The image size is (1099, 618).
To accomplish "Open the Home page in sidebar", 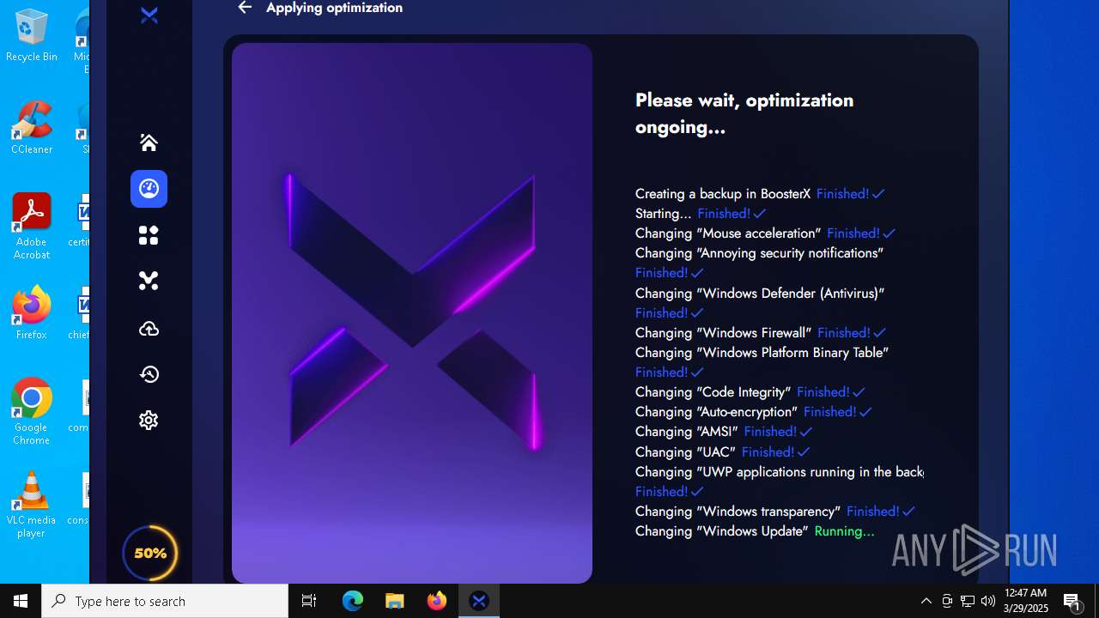I will pyautogui.click(x=149, y=142).
